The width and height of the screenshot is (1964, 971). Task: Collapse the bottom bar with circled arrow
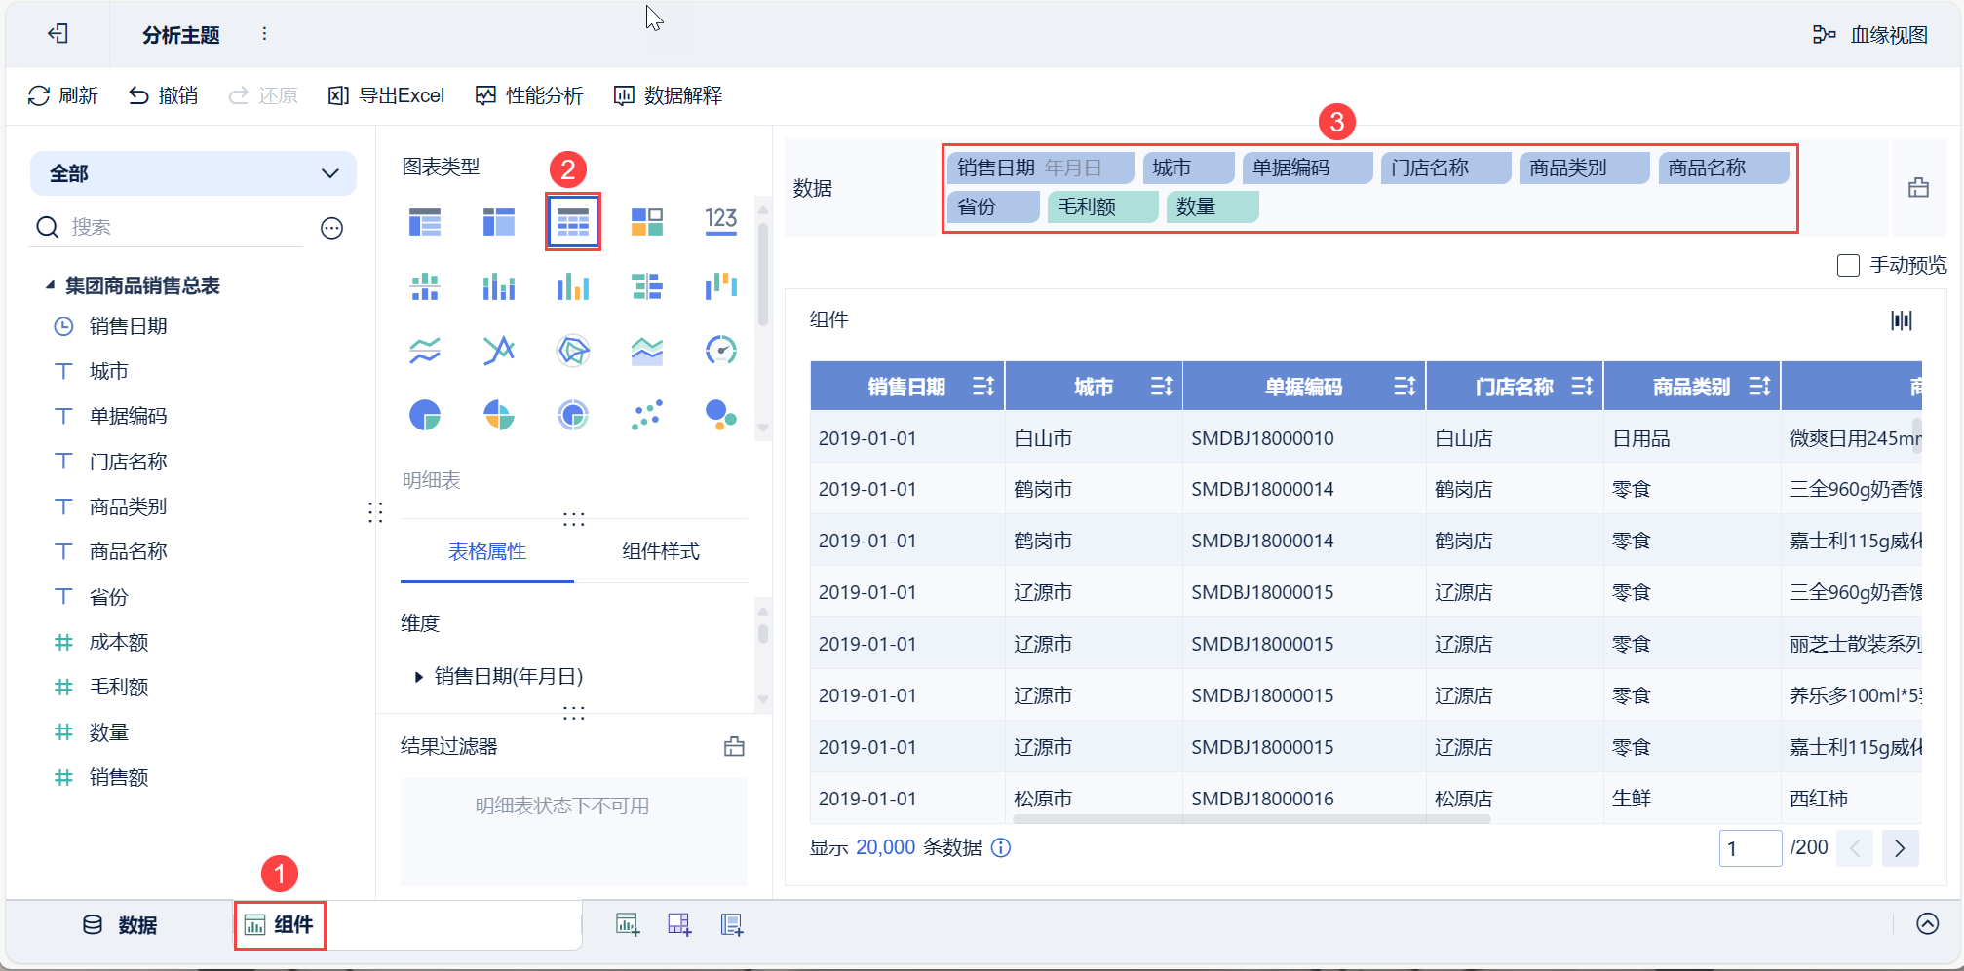1927,924
